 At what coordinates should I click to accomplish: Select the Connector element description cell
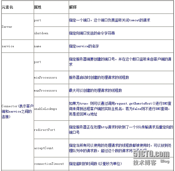pos(18,112)
